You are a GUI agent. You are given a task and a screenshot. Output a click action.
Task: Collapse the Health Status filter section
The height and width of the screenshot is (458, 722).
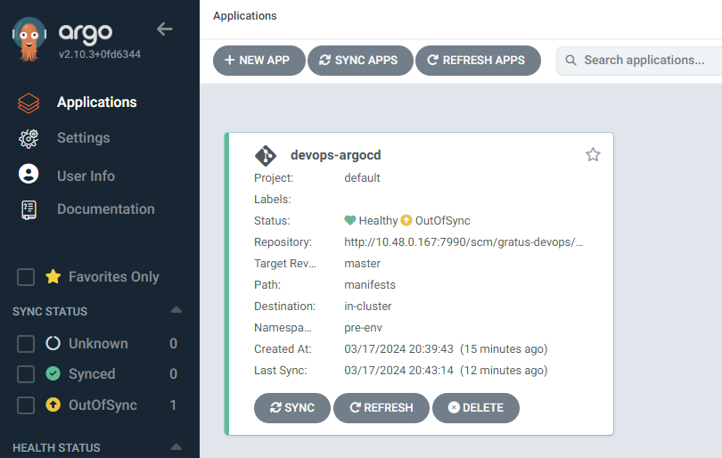coord(176,447)
